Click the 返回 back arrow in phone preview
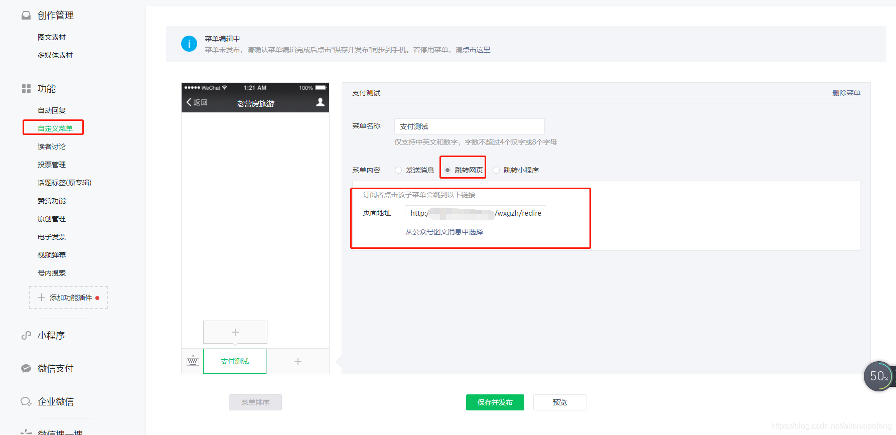This screenshot has width=896, height=435. [x=196, y=102]
